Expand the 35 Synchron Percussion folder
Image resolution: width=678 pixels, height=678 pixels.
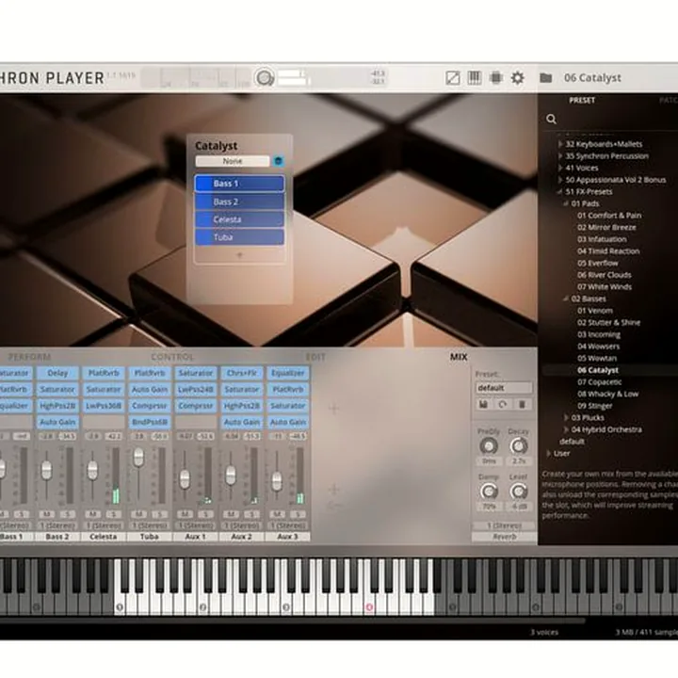pyautogui.click(x=560, y=155)
